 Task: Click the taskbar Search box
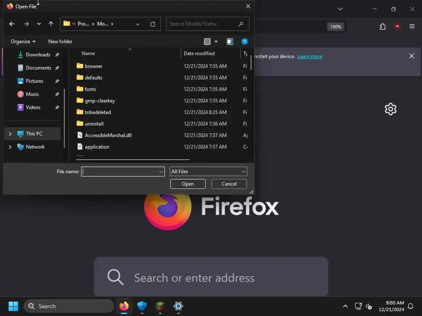[69, 306]
